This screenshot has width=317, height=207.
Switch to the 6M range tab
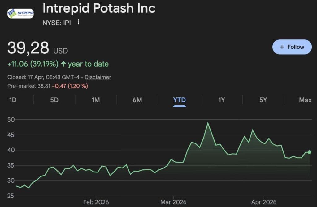(x=137, y=100)
